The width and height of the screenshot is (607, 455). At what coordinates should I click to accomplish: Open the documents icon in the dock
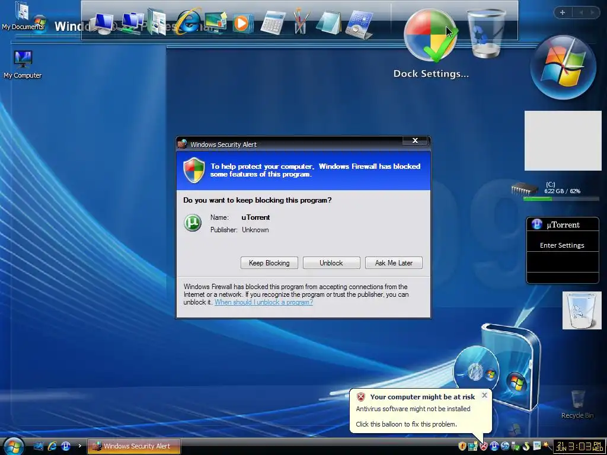[x=158, y=22]
